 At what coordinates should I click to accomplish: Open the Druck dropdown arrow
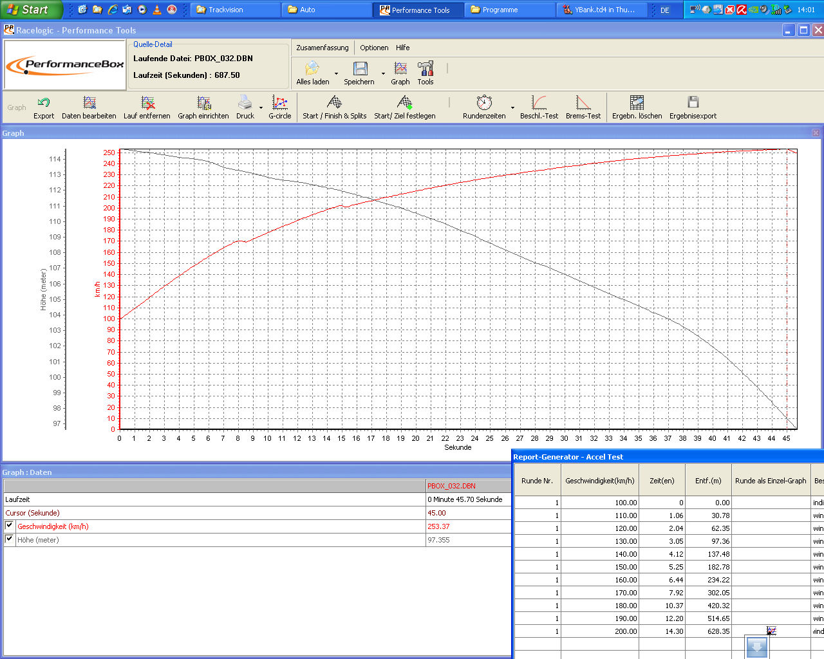pos(261,107)
